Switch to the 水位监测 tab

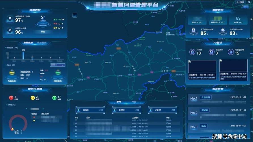click(x=42, y=43)
